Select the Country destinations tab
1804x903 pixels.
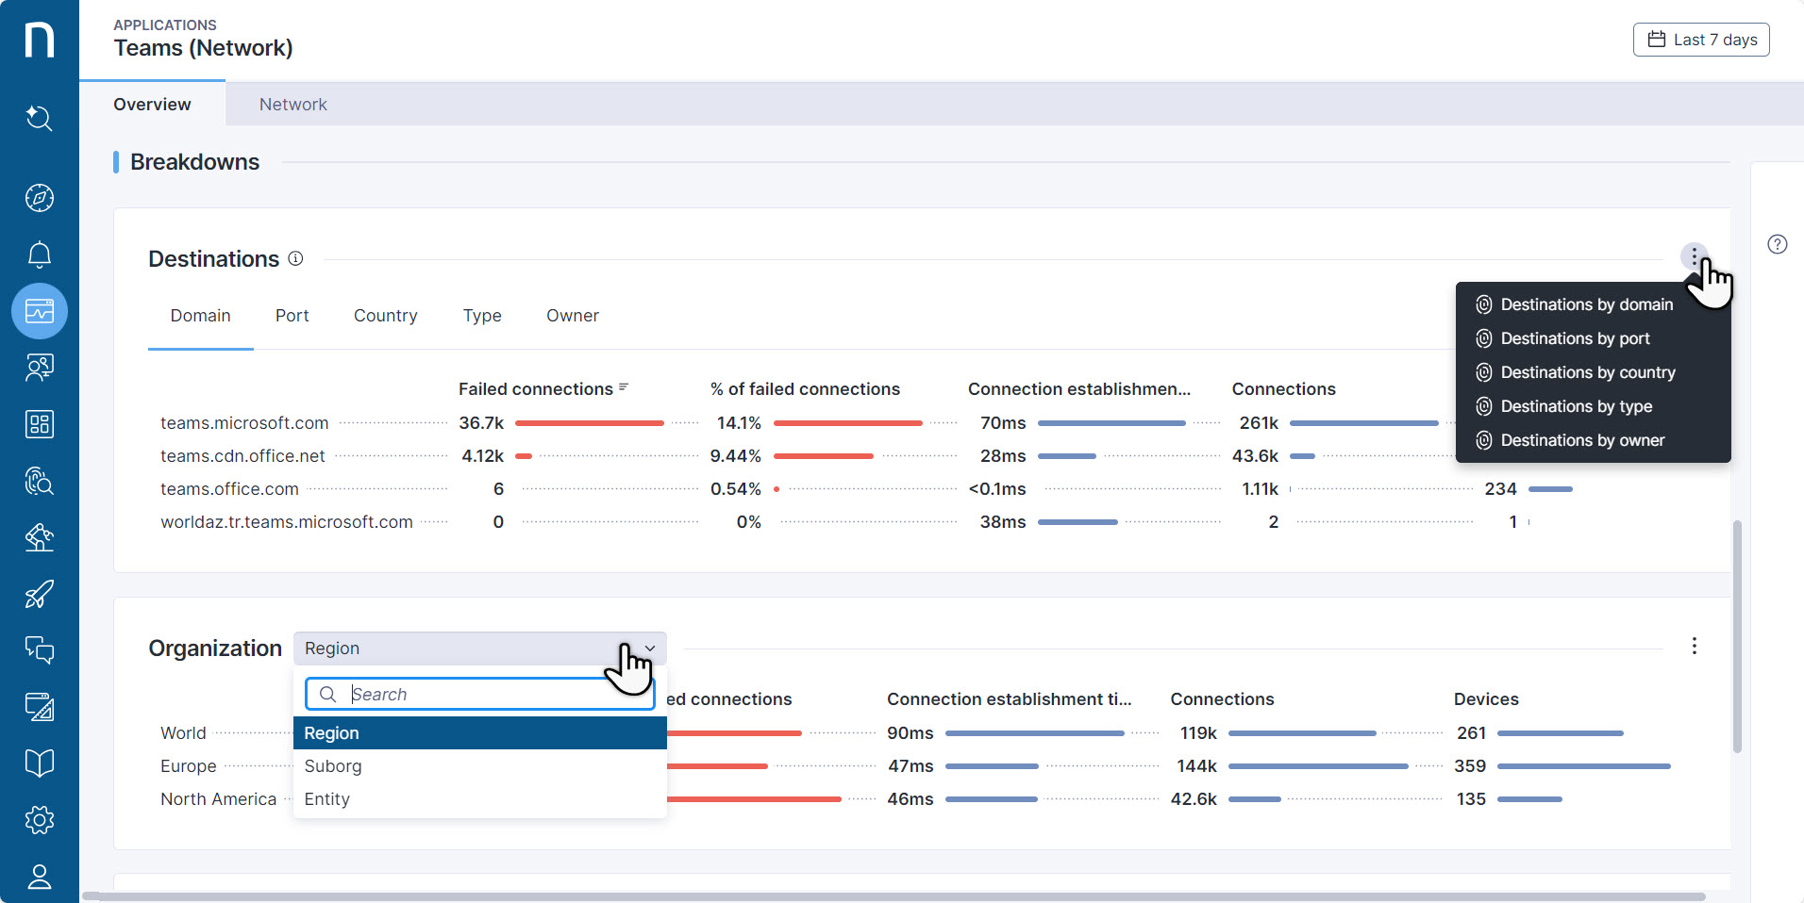coord(385,316)
